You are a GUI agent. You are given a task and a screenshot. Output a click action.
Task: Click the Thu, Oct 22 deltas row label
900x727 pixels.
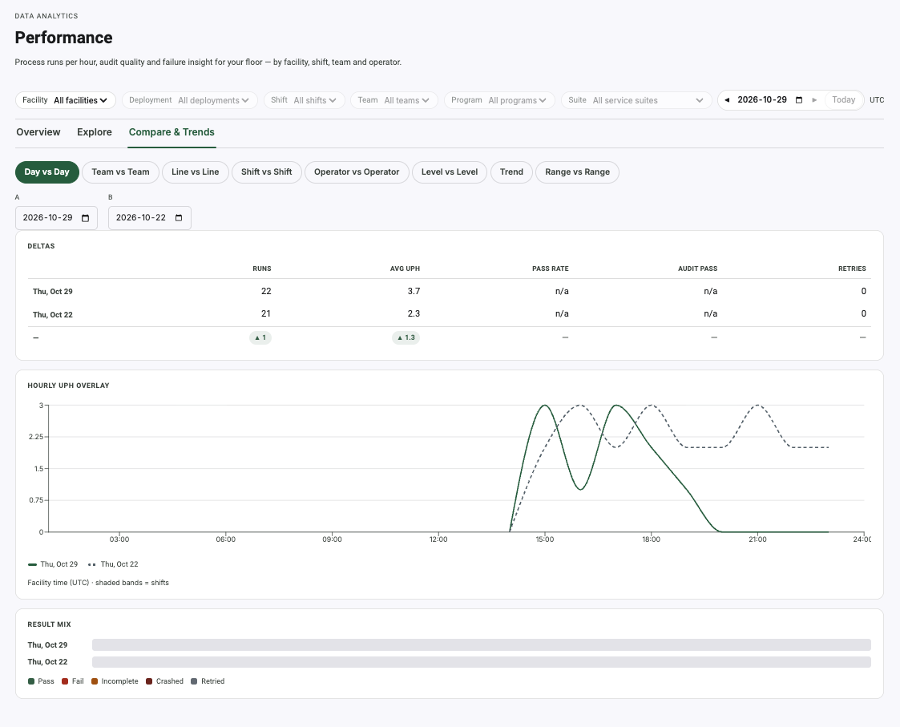tap(53, 315)
